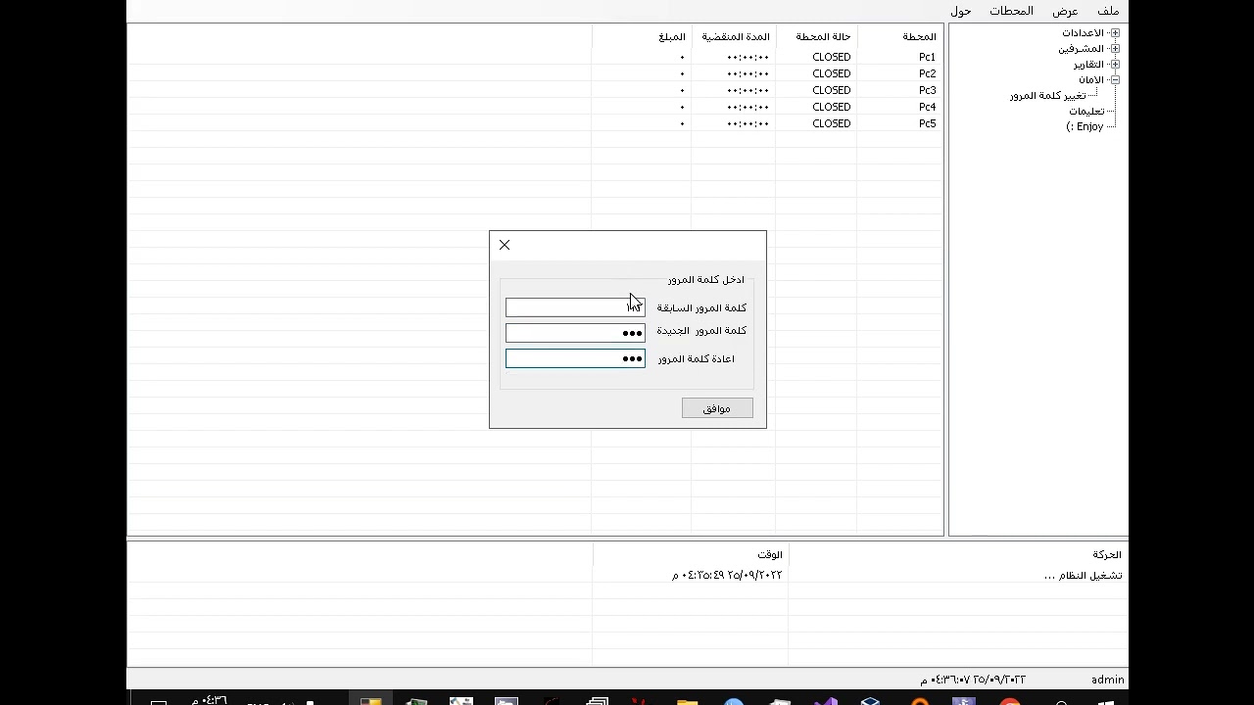
Task: Click CLOSED status of Pc1
Action: pyautogui.click(x=831, y=57)
